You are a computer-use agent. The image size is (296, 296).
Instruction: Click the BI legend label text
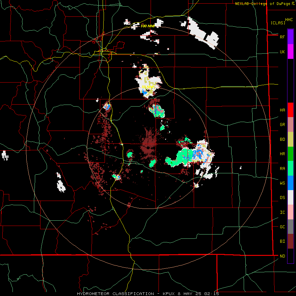click(x=282, y=241)
